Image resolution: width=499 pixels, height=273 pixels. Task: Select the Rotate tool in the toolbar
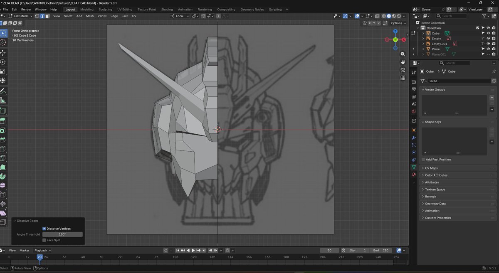click(x=3, y=62)
